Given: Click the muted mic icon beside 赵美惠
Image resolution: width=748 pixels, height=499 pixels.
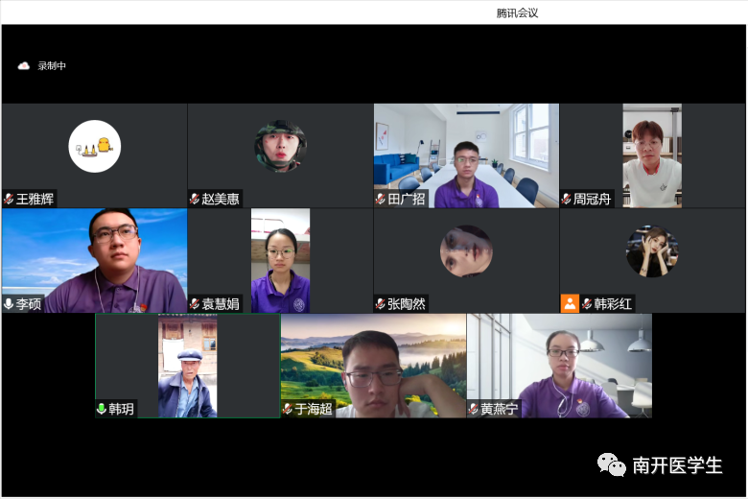Looking at the screenshot, I should 195,199.
